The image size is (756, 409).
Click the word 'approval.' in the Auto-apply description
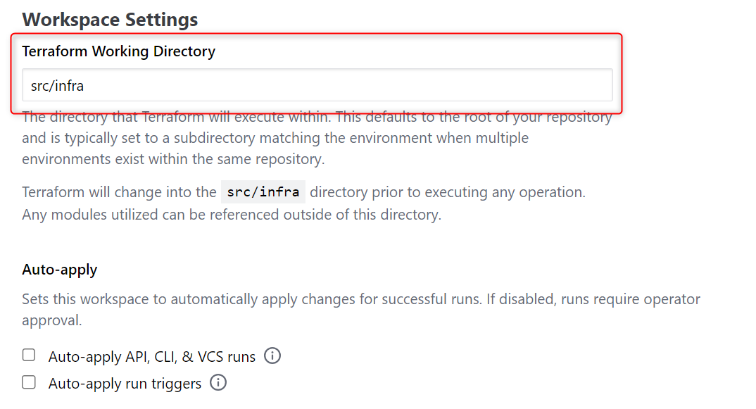[51, 320]
